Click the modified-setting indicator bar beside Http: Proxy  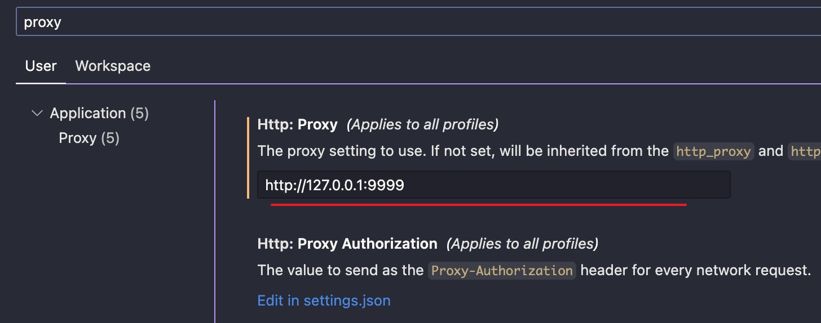[x=248, y=158]
